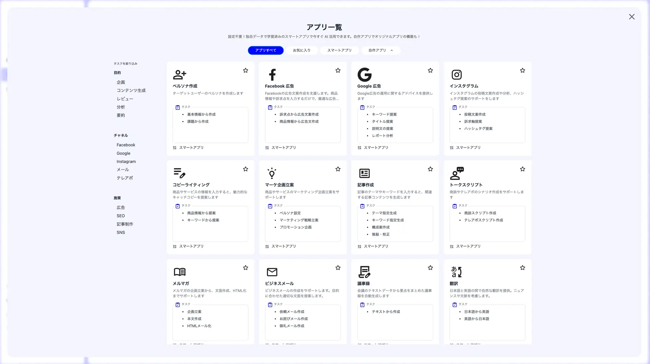
Task: Open the メルマガ open-book icon
Action: click(179, 272)
